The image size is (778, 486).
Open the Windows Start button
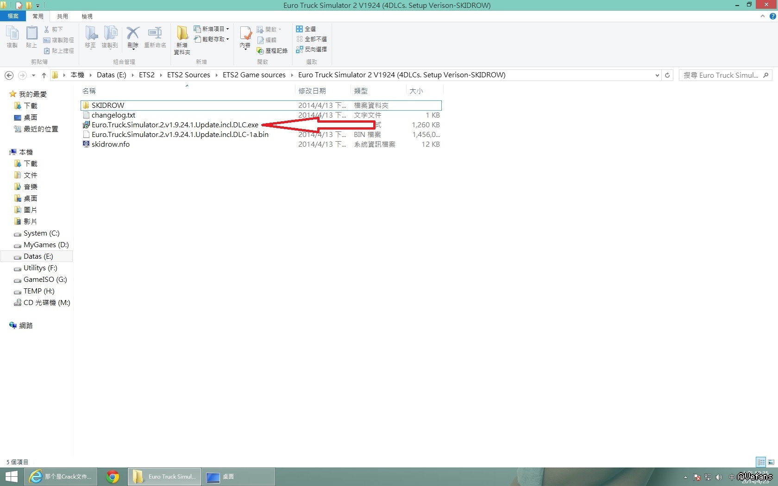pos(12,477)
